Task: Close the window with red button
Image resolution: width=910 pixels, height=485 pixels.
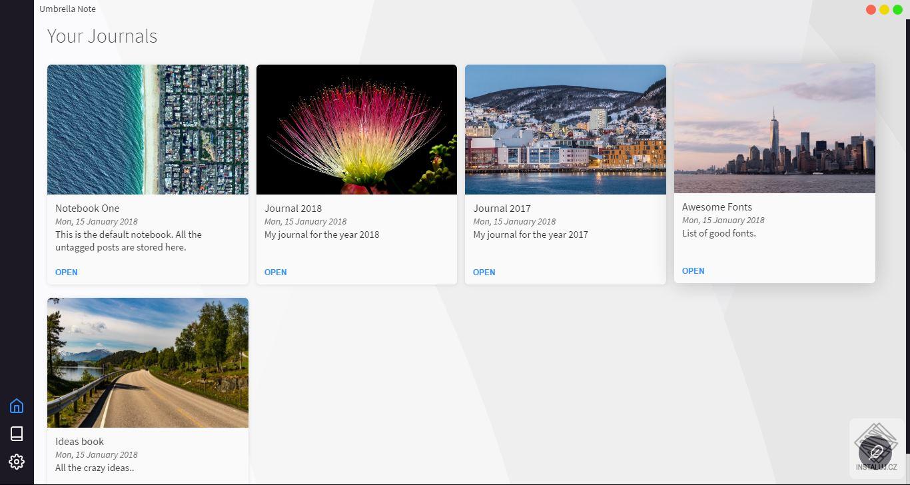Action: 871,9
